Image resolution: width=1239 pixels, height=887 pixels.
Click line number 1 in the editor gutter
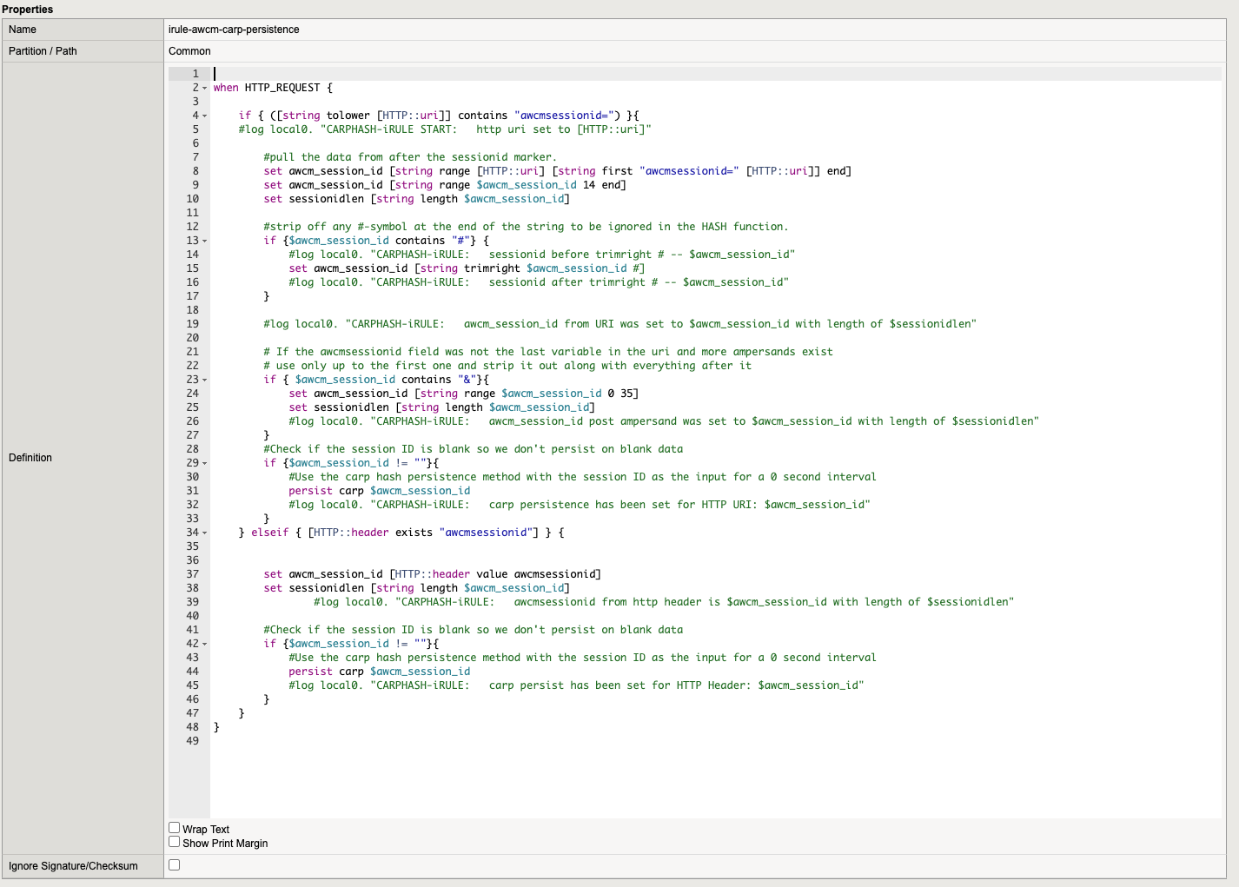coord(195,73)
